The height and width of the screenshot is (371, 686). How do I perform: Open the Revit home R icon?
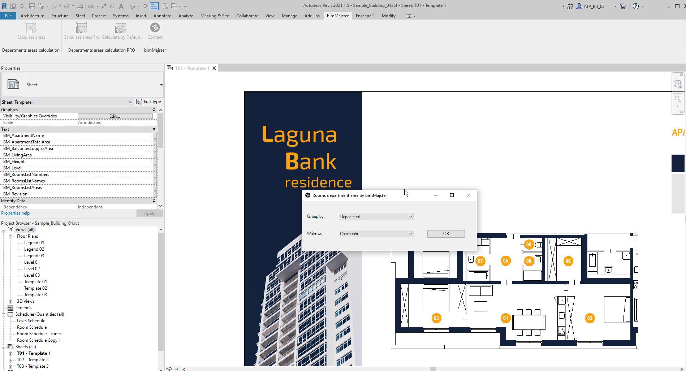4,6
